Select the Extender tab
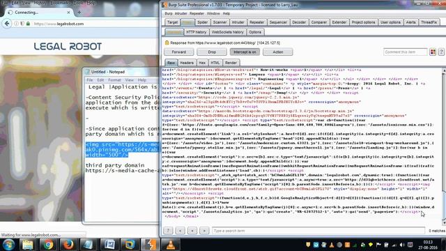The height and width of the screenshot is (251, 446). tap(339, 22)
